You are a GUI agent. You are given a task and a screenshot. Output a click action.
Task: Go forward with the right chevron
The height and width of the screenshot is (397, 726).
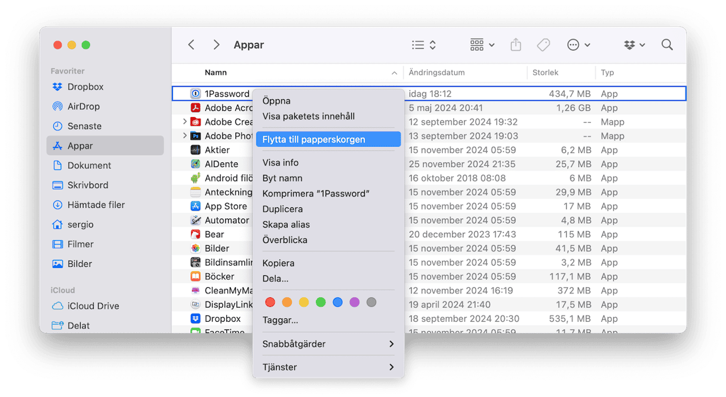[x=217, y=45]
